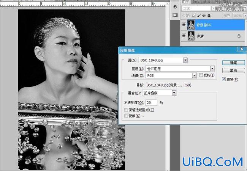Viewport: 247px width, 171px height.
Task: Open the fill 100% slider arrow
Action: pyautogui.click(x=245, y=16)
